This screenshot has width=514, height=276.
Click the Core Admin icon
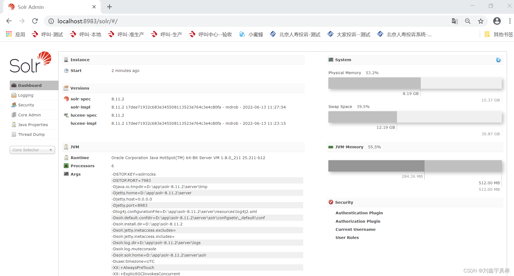[14, 115]
